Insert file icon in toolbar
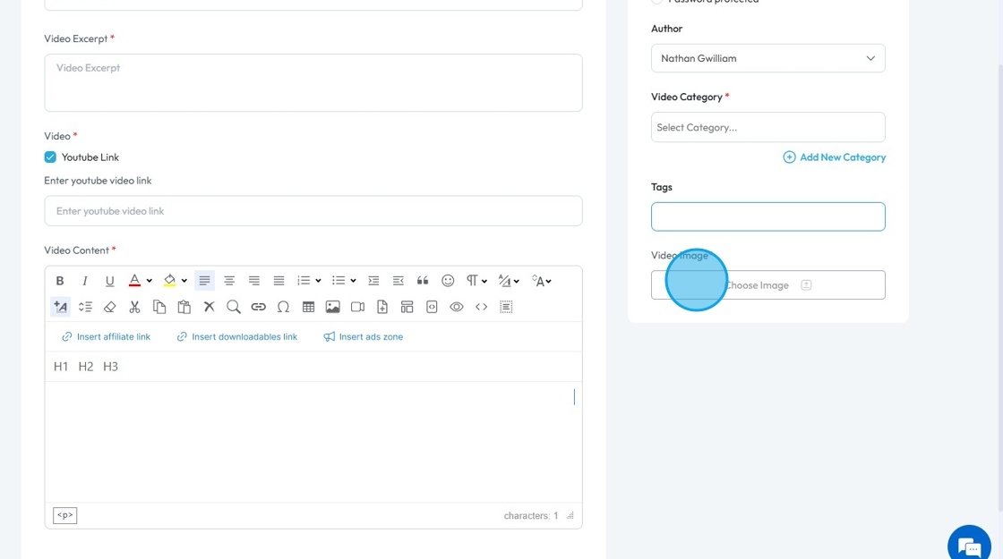 (382, 307)
